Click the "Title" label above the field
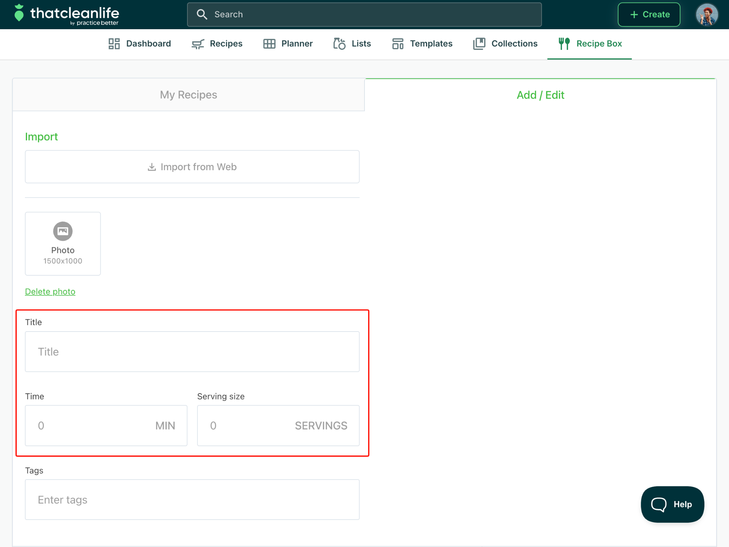The image size is (729, 547). click(33, 322)
